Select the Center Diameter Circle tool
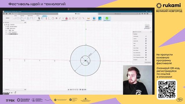This screenshot has width=185, height=104. point(21,18)
